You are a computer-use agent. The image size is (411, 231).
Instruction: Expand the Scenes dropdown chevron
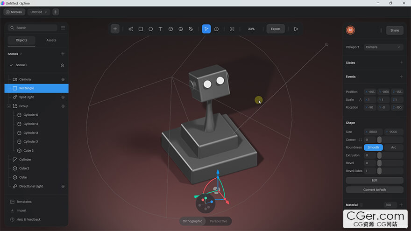[x=21, y=54]
